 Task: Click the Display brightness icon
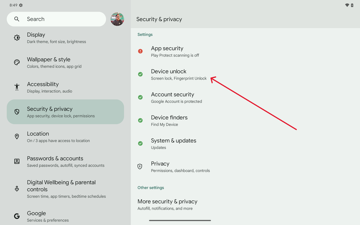click(17, 38)
